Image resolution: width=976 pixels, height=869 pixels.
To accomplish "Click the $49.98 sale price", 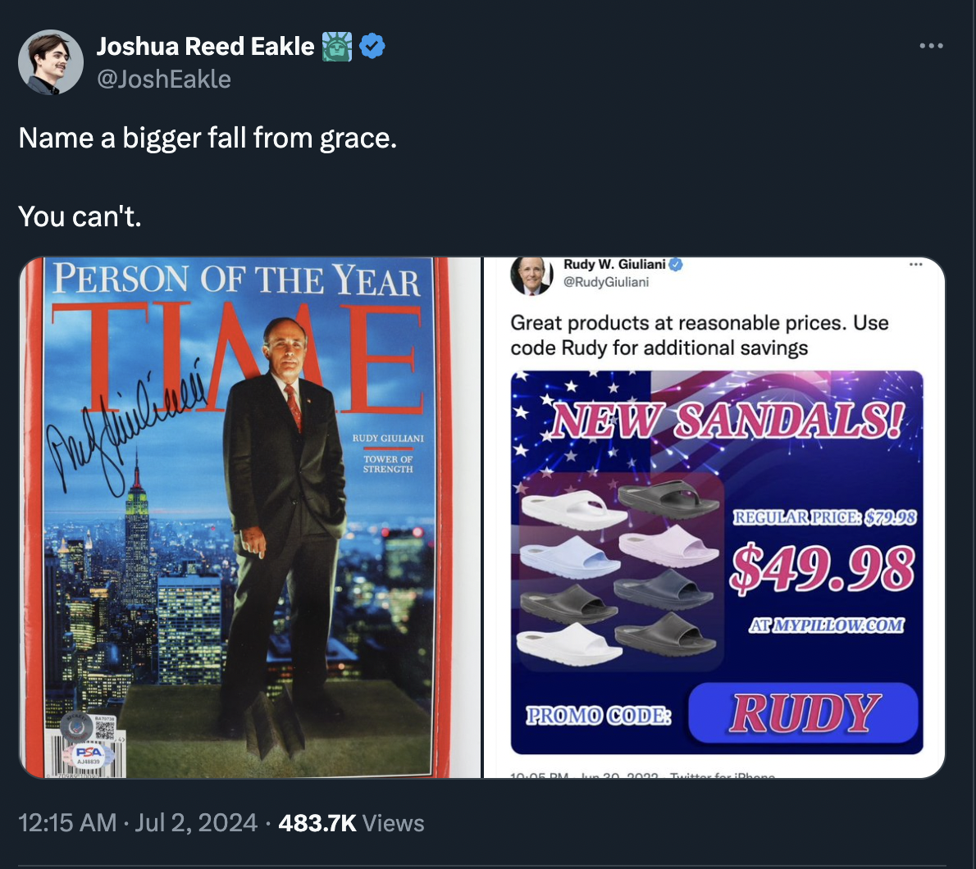I will pyautogui.click(x=822, y=570).
